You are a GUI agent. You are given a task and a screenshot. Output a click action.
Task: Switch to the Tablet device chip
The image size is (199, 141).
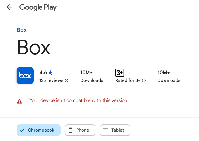point(115,130)
